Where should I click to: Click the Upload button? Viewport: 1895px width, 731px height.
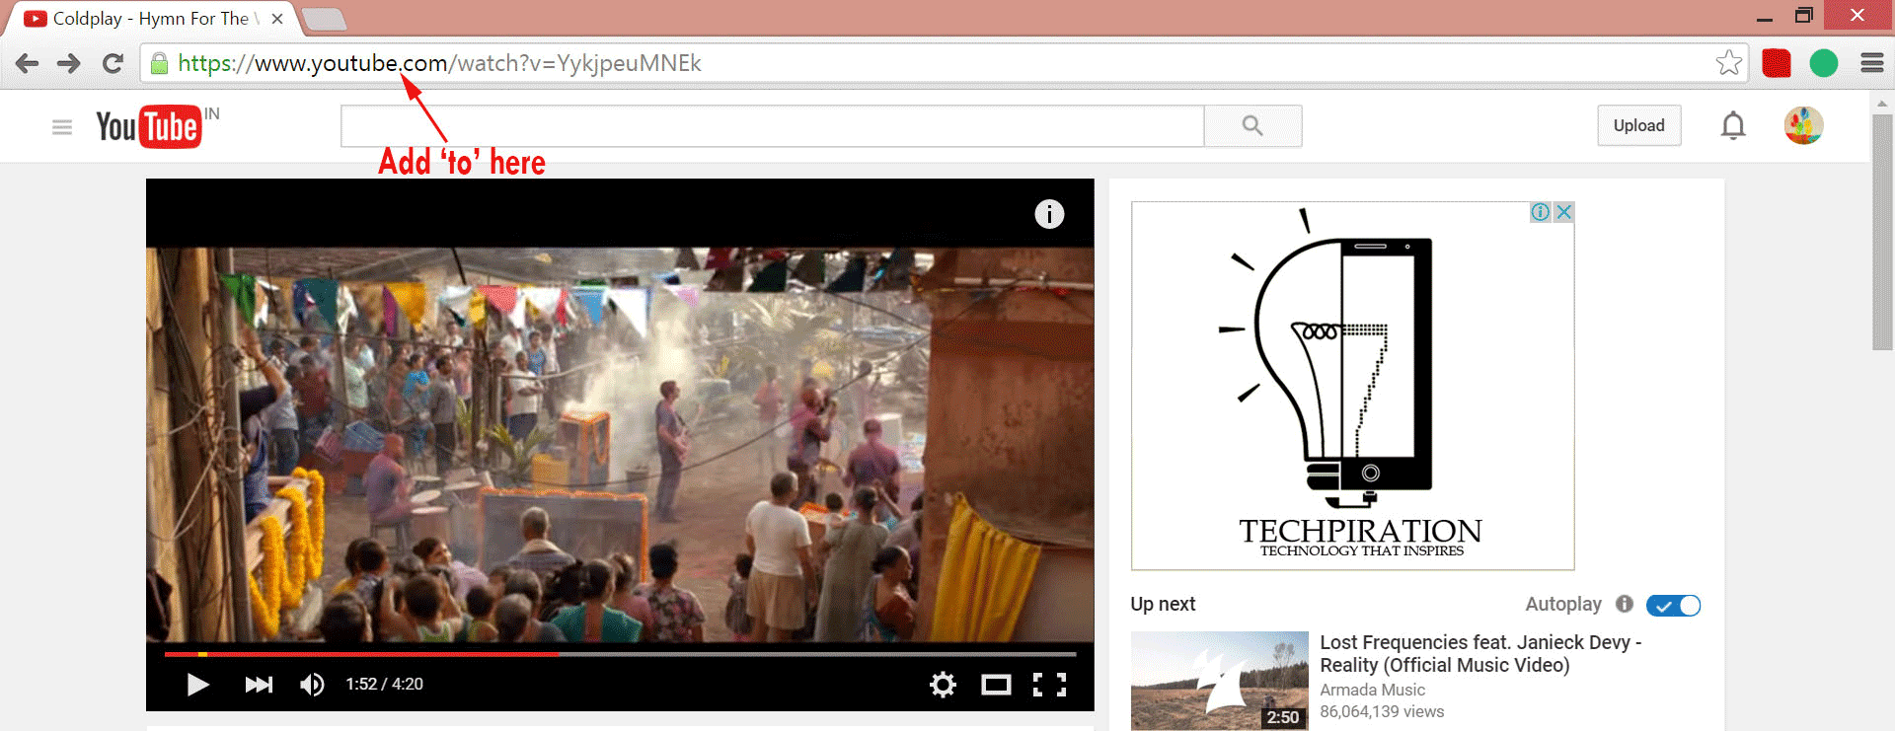pyautogui.click(x=1639, y=125)
